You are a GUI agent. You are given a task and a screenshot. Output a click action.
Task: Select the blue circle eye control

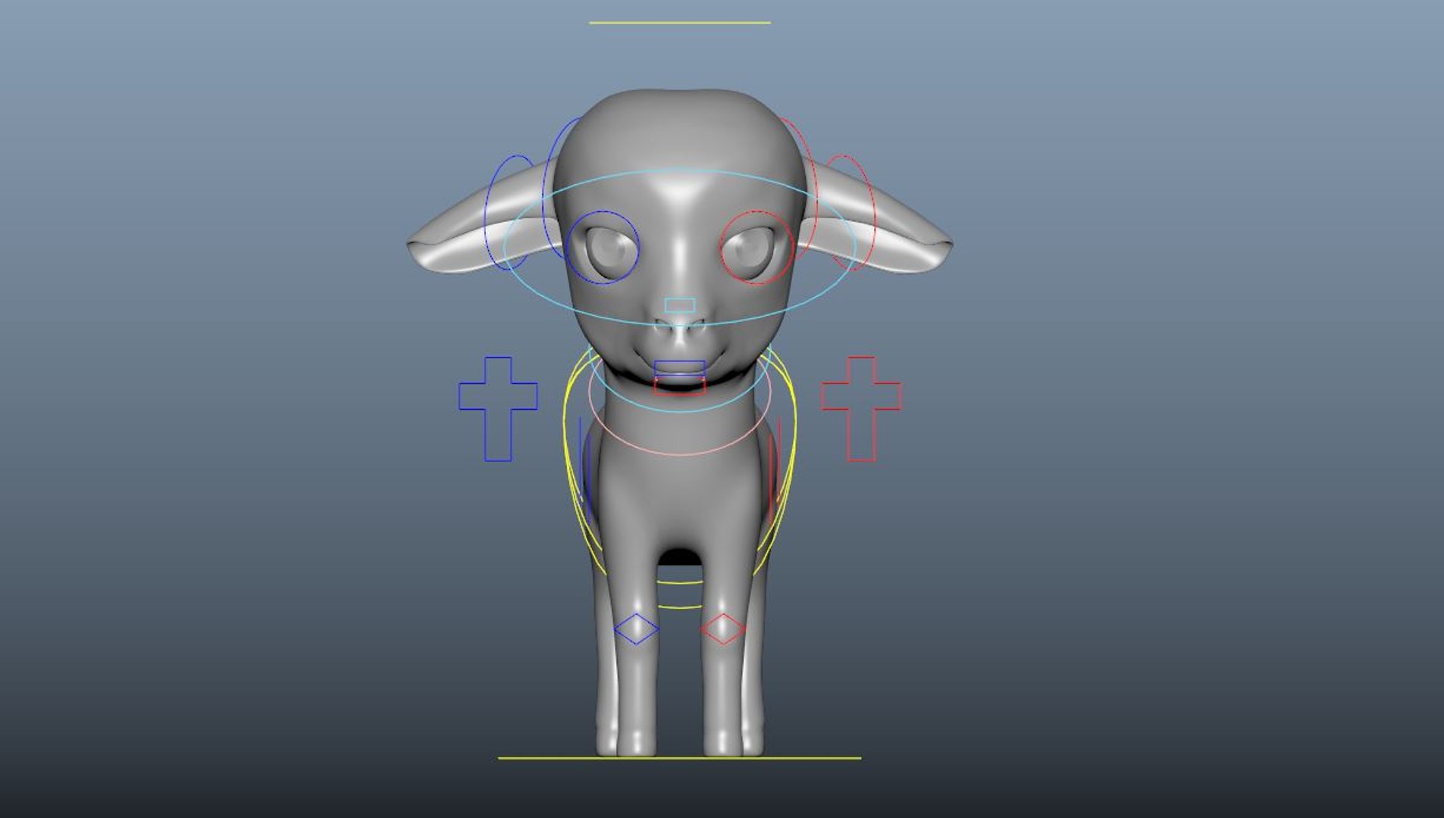point(604,248)
